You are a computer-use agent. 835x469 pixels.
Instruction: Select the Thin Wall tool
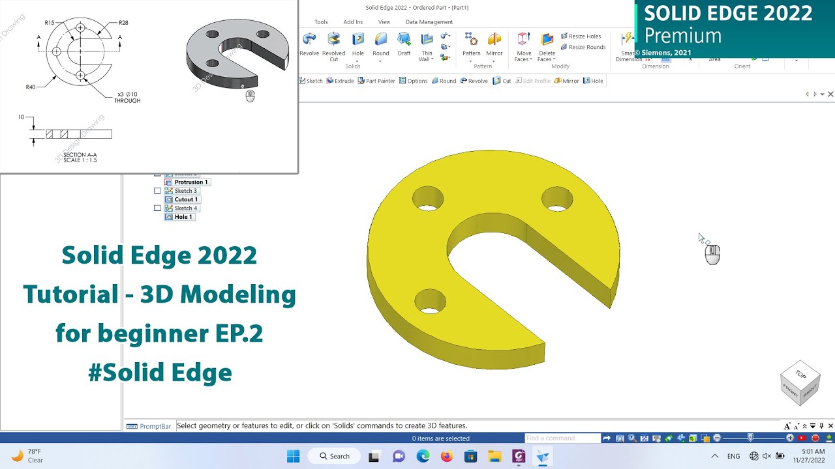tap(427, 47)
